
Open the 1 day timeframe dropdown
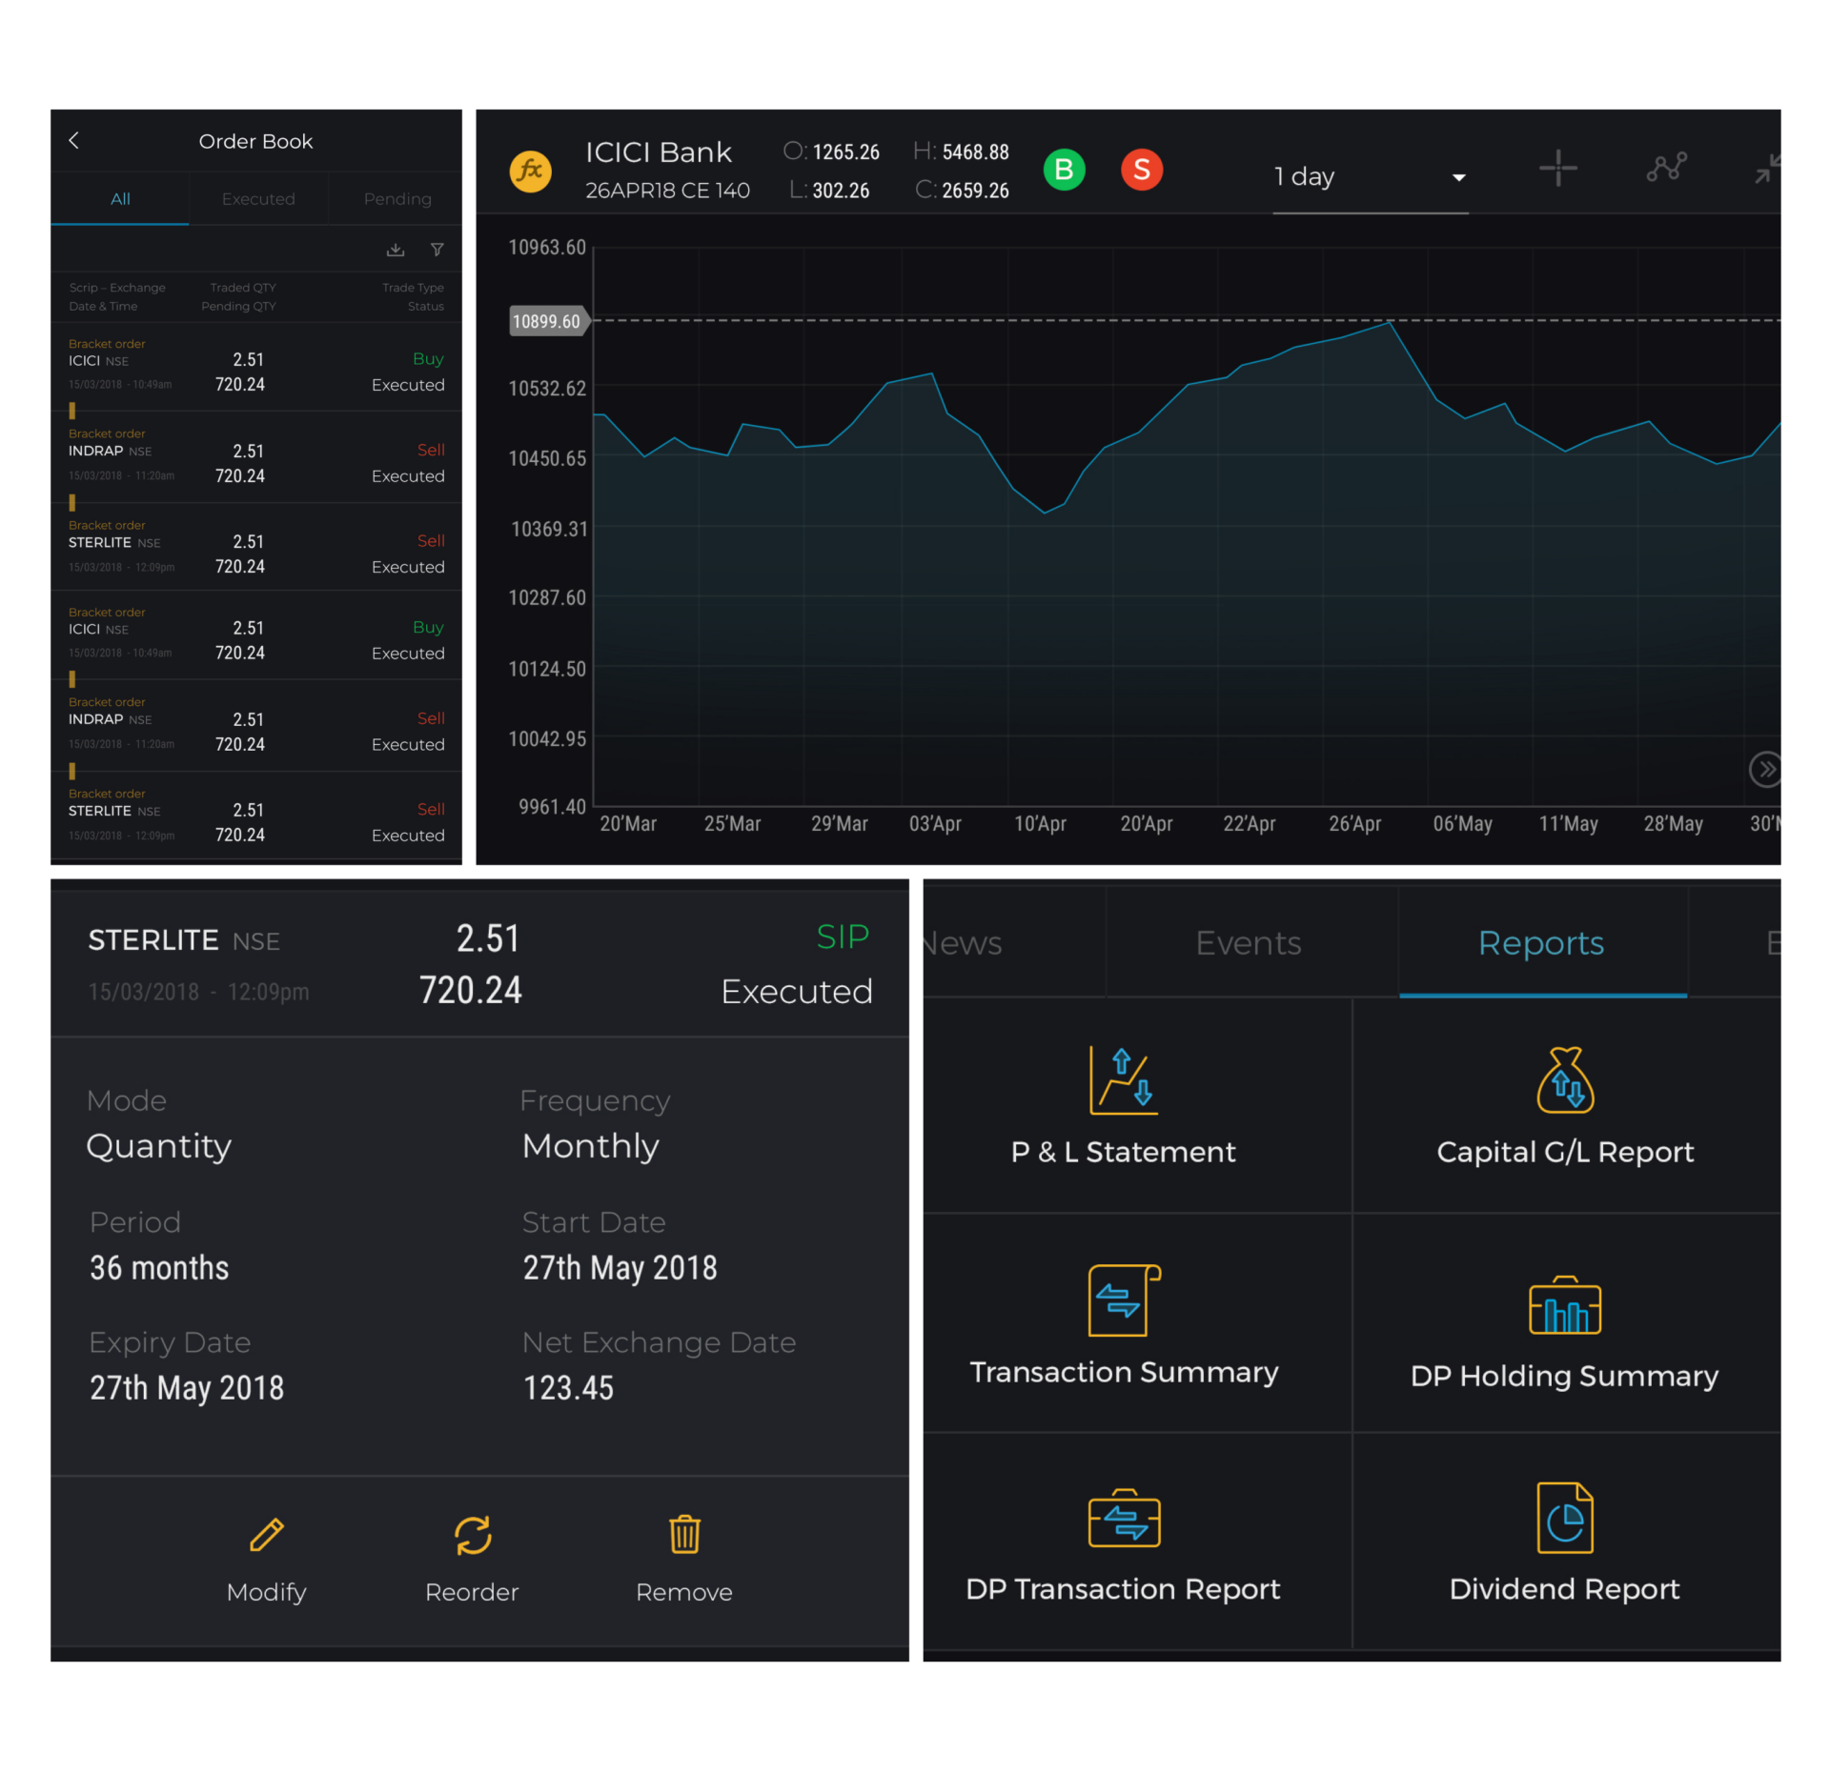(x=1371, y=176)
